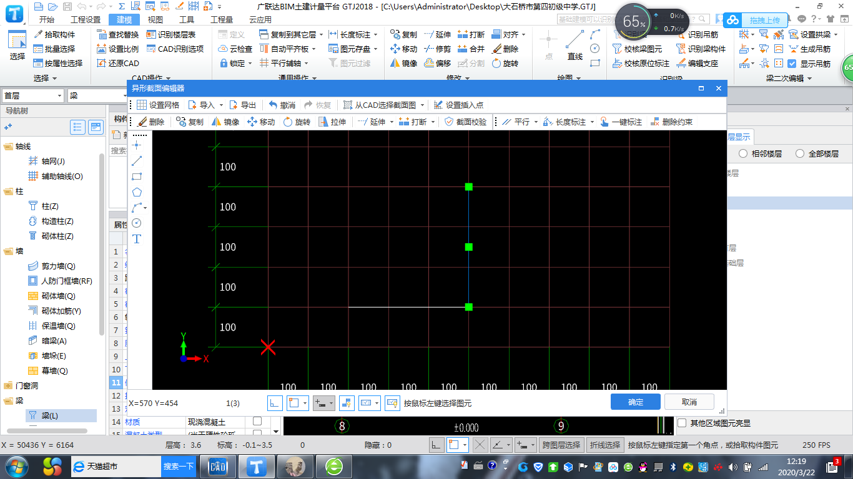Click the 校核梁图元 check beam tool
Screen dimensions: 853x479
(638, 49)
